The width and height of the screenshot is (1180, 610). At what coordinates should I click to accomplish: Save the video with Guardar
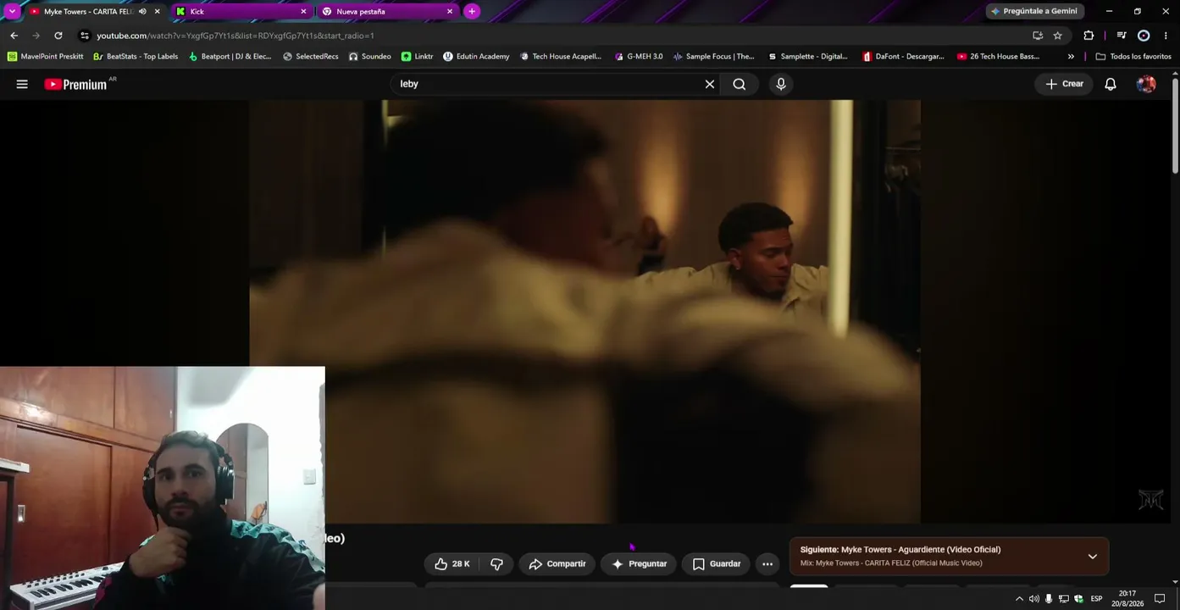click(717, 563)
